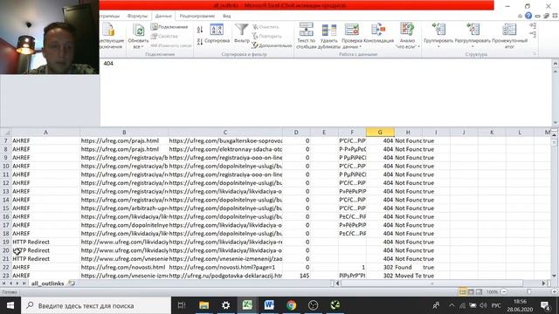Click Show Detail icon in Structure group
Screen dimensions: 559x314
click(x=533, y=26)
